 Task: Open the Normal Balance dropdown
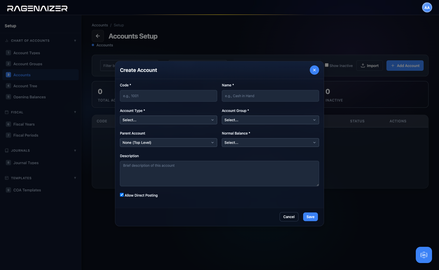270,143
